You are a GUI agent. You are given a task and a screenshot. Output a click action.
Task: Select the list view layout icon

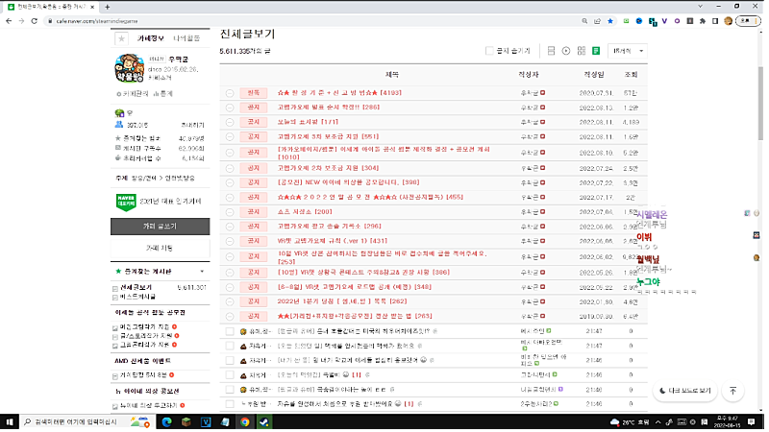[x=552, y=50]
